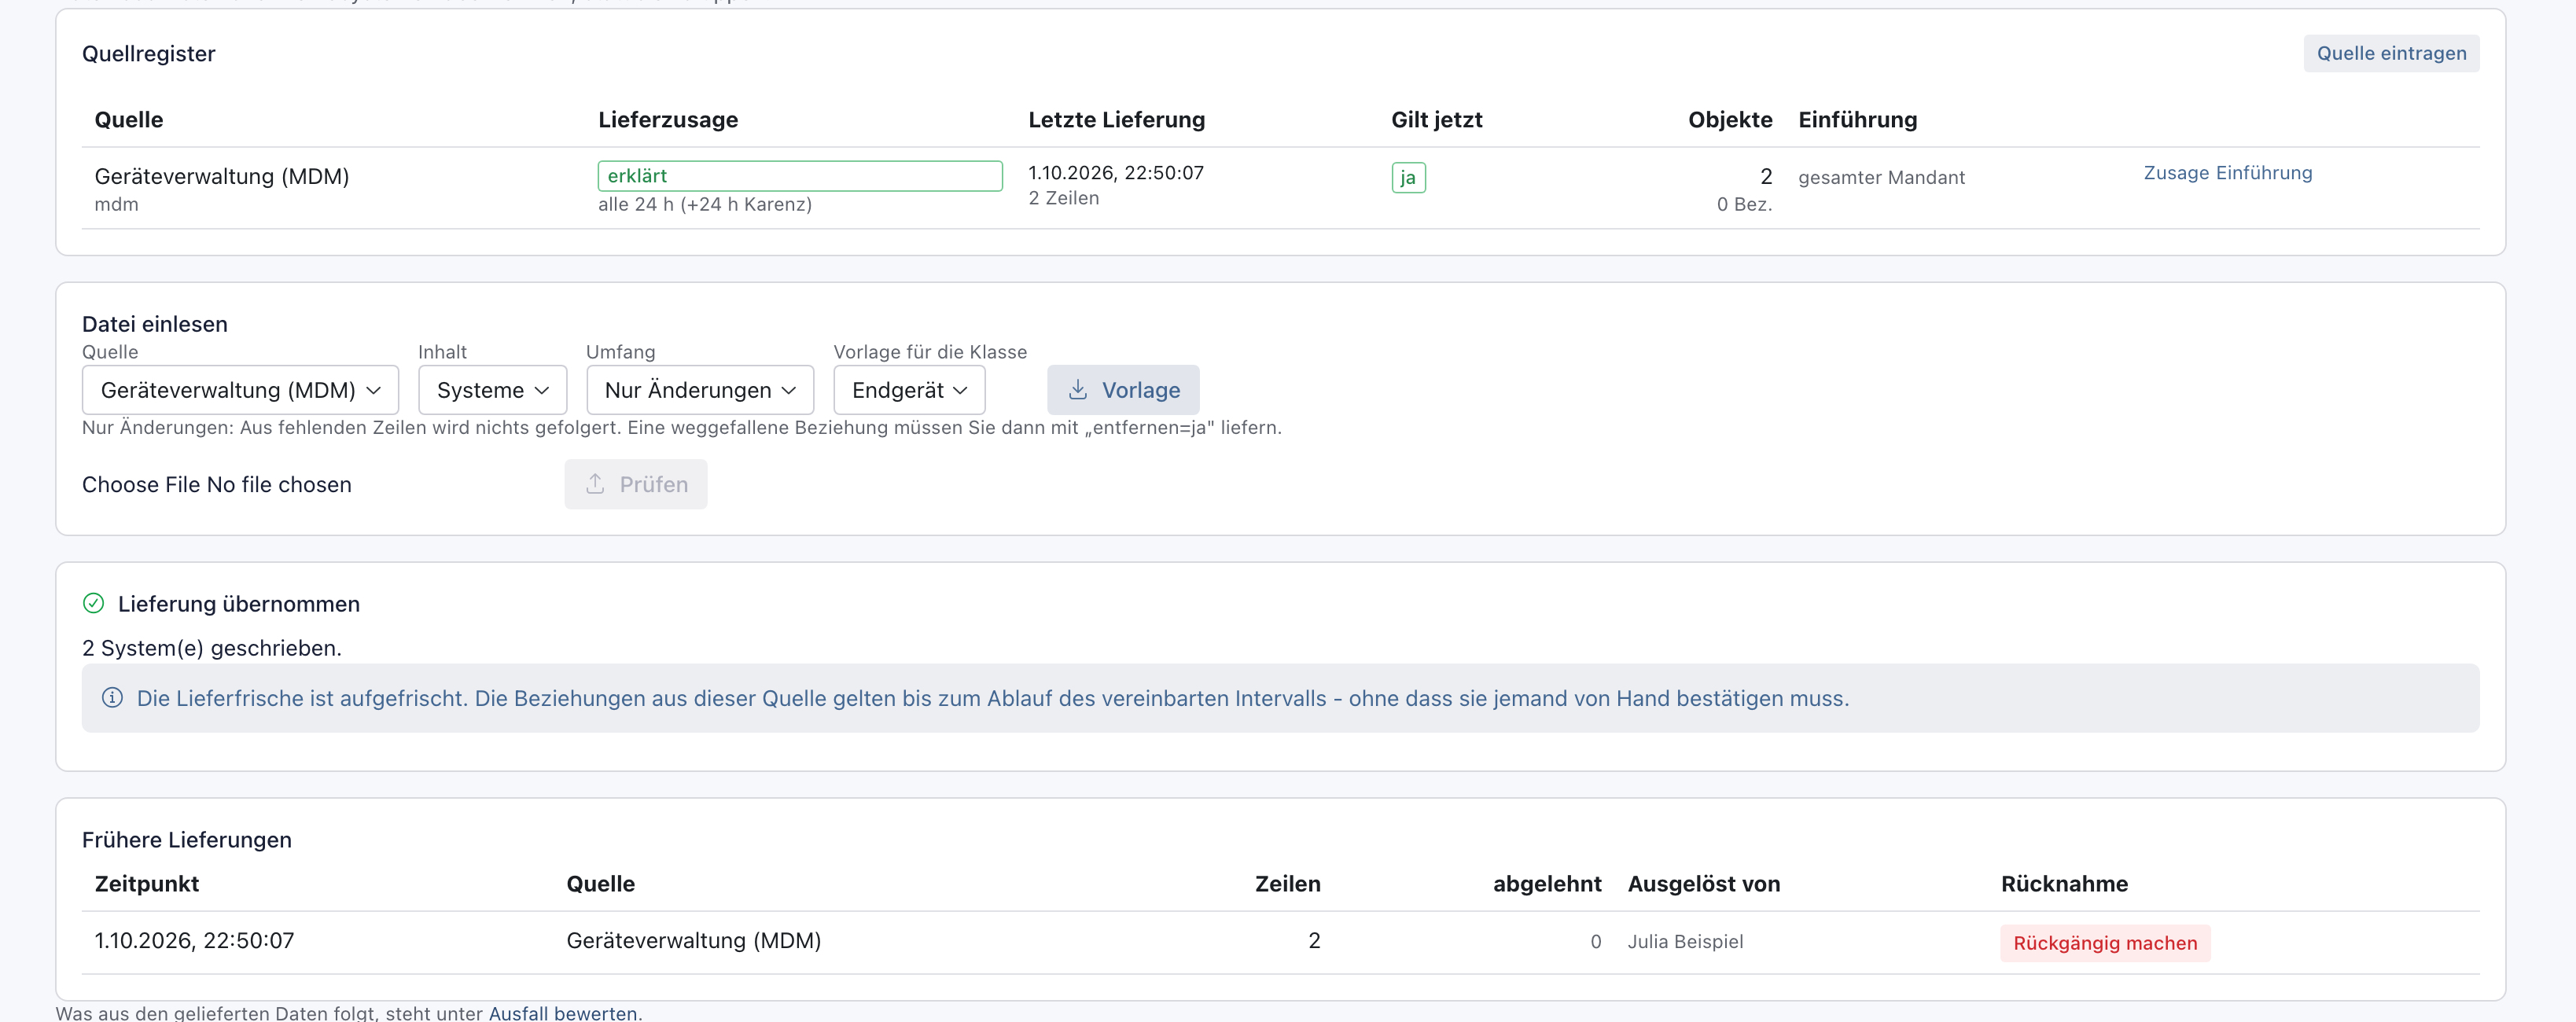Screen dimensions: 2576x1022
Task: Open the Zusage link for Geräteverwaltung
Action: (2176, 172)
